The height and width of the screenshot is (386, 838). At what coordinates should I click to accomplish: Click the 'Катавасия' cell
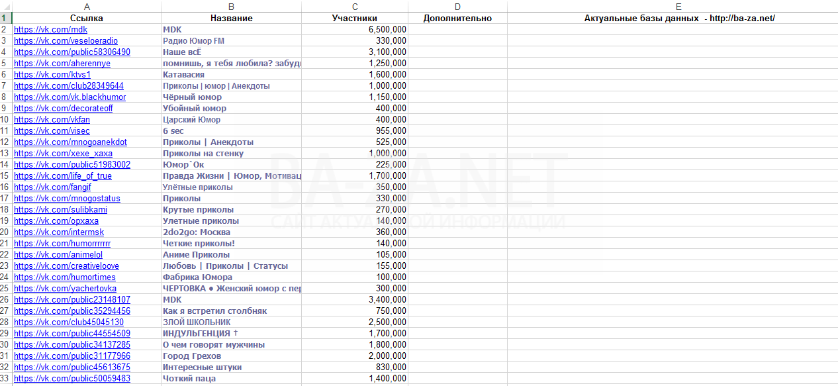tap(231, 74)
